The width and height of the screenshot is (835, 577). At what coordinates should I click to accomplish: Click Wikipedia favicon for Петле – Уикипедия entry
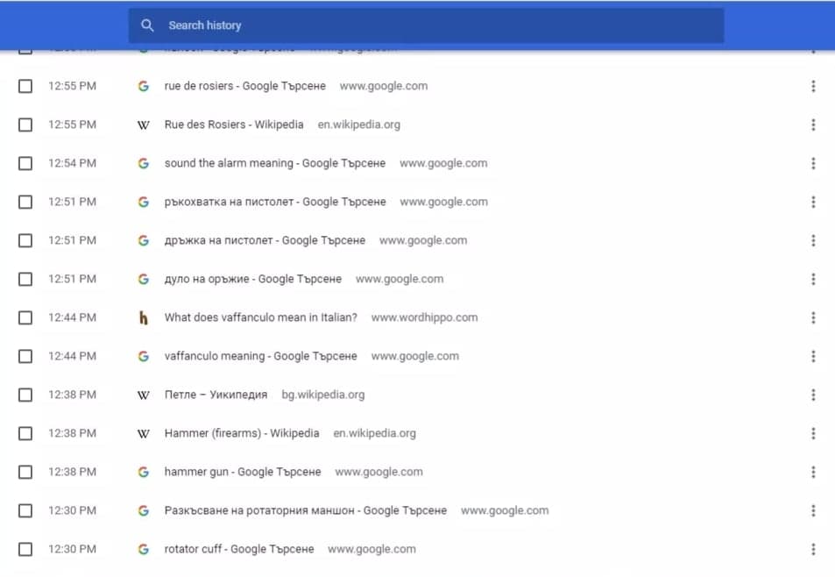coord(144,395)
